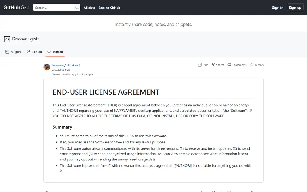Open Discover gists heading
This screenshot has height=192, width=307.
click(26, 39)
